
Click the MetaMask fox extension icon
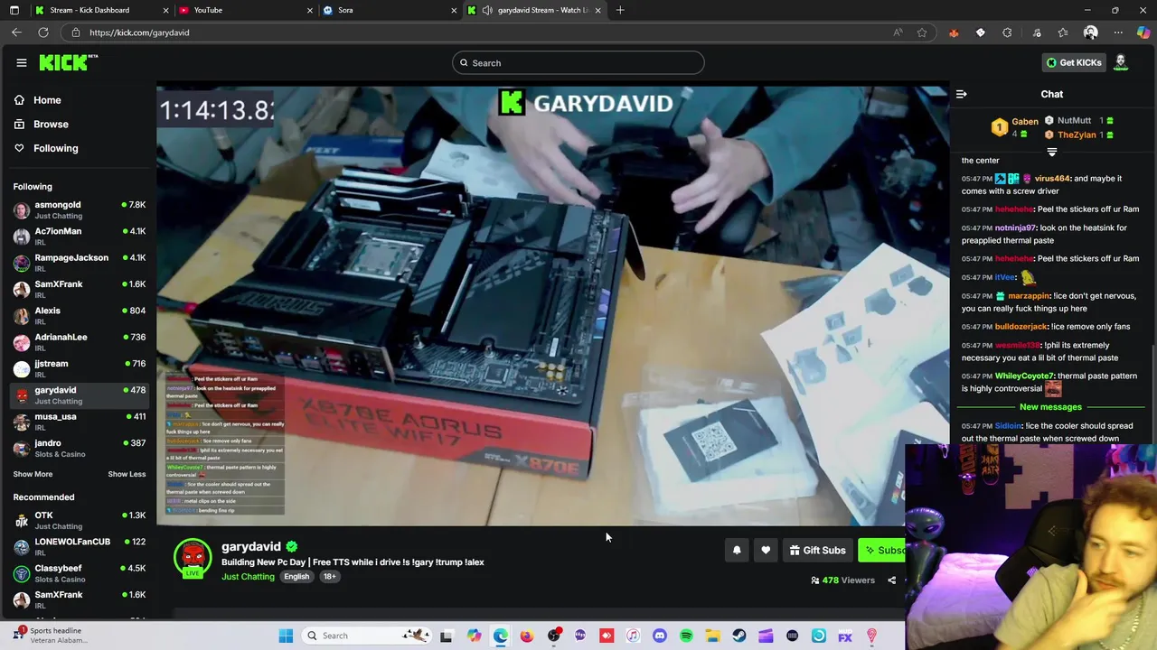click(x=954, y=32)
